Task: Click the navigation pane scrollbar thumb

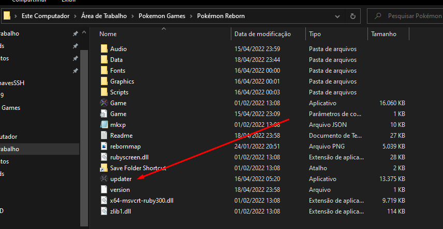Action: point(84,138)
